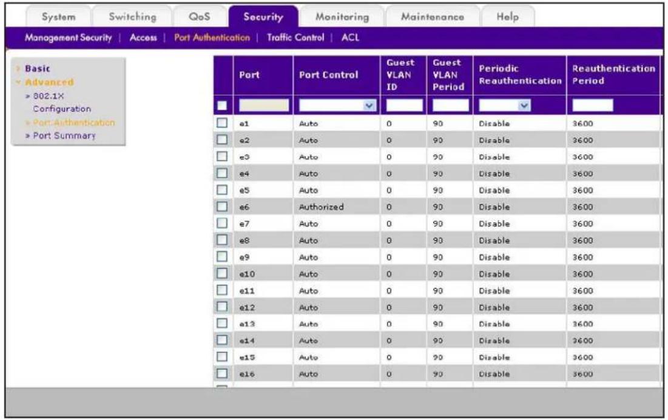
Task: Click the Periodic Reauthentication column header
Action: click(x=520, y=75)
